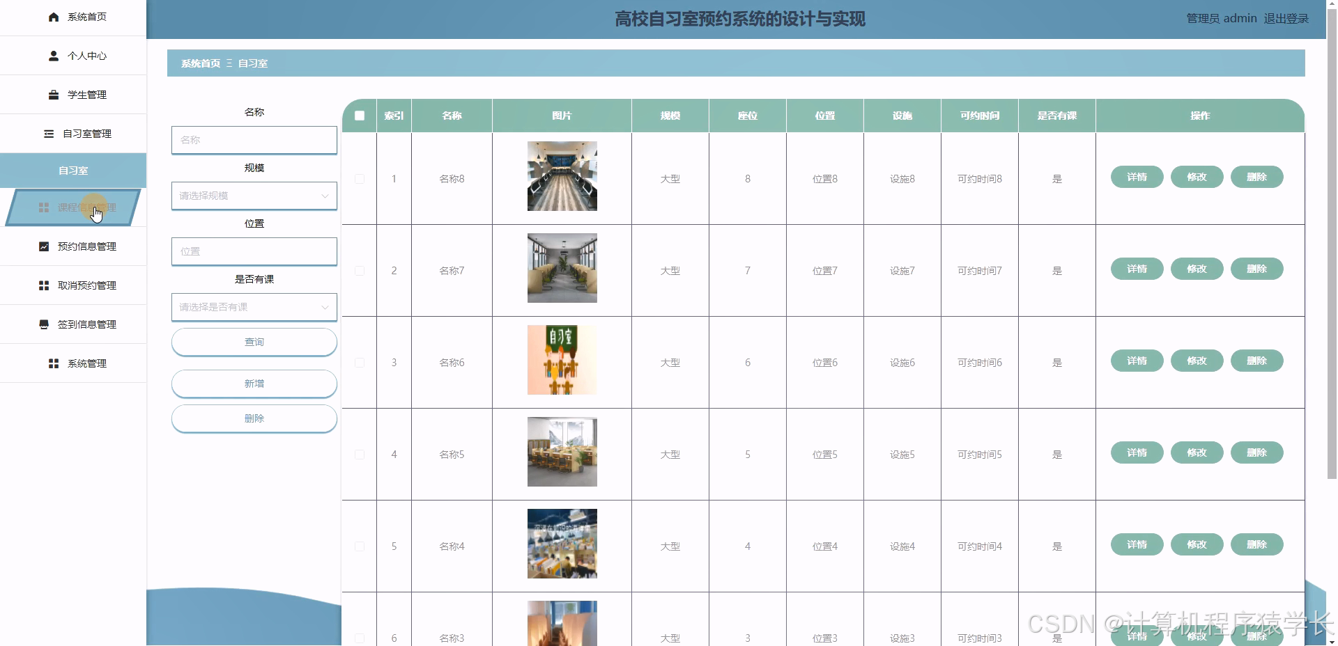Click 修改 for row 名称6

[x=1197, y=361]
